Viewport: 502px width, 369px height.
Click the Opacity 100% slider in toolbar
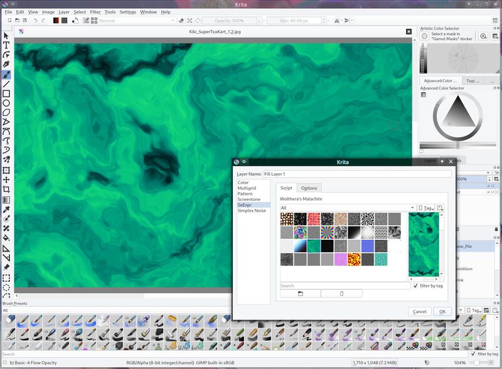pyautogui.click(x=229, y=21)
